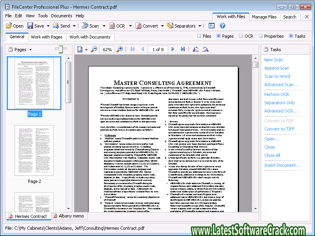Open the Pages panel dropdown

[30, 50]
